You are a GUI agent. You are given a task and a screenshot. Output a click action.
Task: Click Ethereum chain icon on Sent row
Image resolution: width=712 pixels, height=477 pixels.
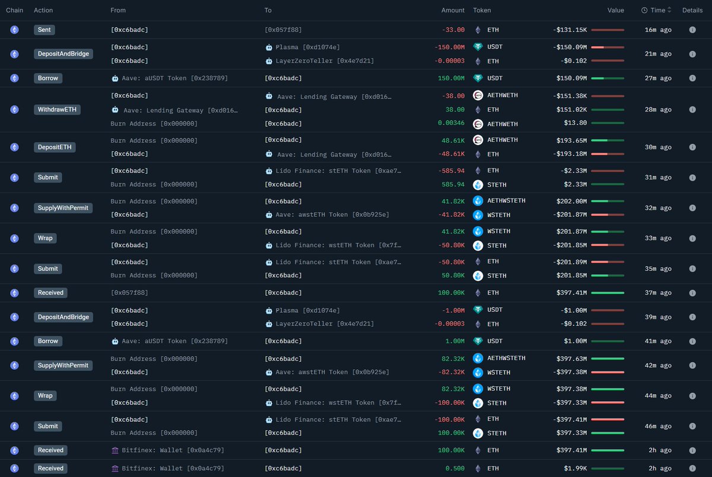pos(14,30)
